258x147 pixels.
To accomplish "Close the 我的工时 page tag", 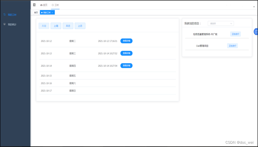I will pyautogui.click(x=52, y=13).
